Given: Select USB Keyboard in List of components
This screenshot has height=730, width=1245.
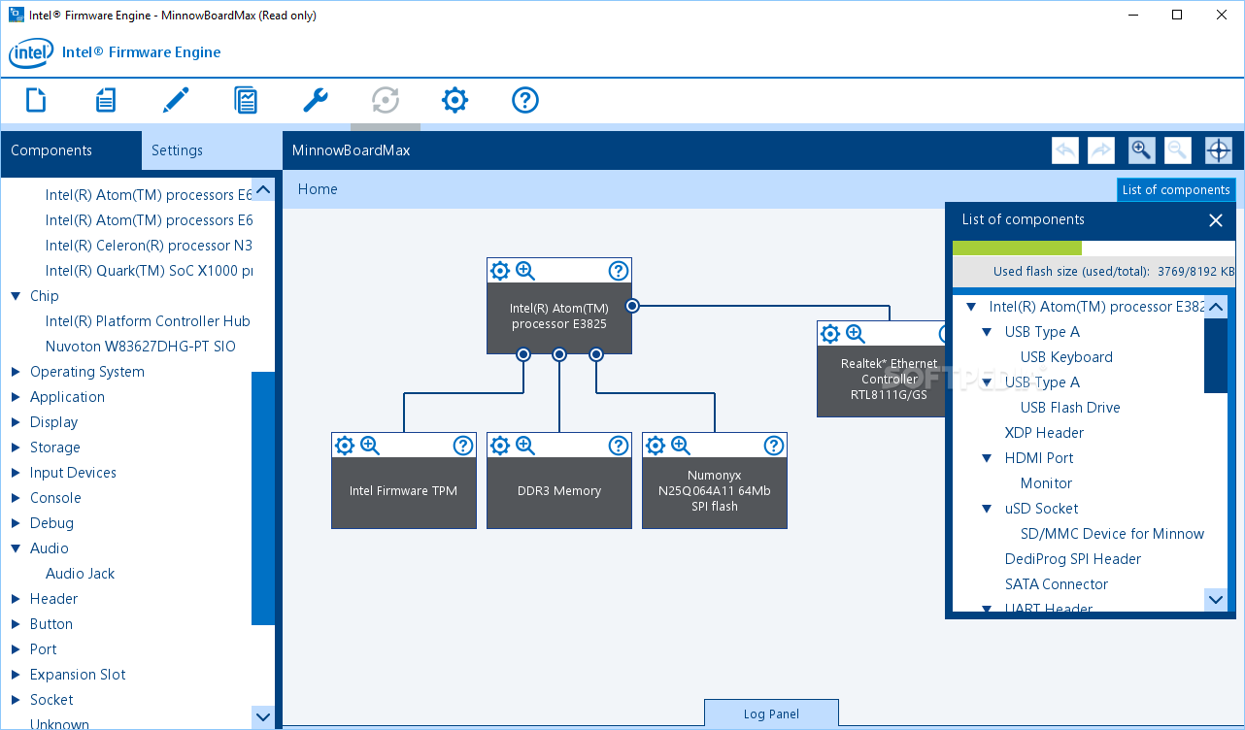Looking at the screenshot, I should point(1066,357).
